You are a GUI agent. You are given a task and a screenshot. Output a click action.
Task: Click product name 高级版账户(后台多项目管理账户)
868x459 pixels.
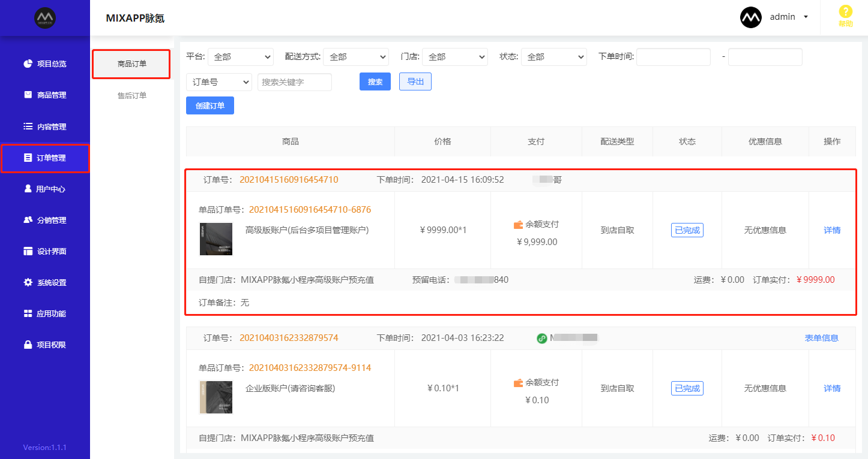click(307, 230)
